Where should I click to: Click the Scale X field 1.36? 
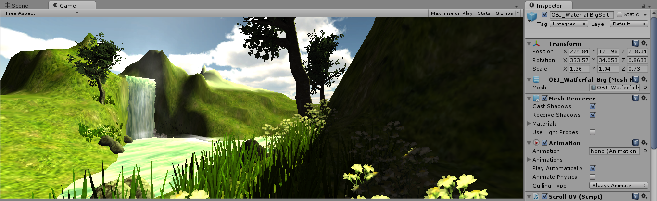(x=579, y=69)
